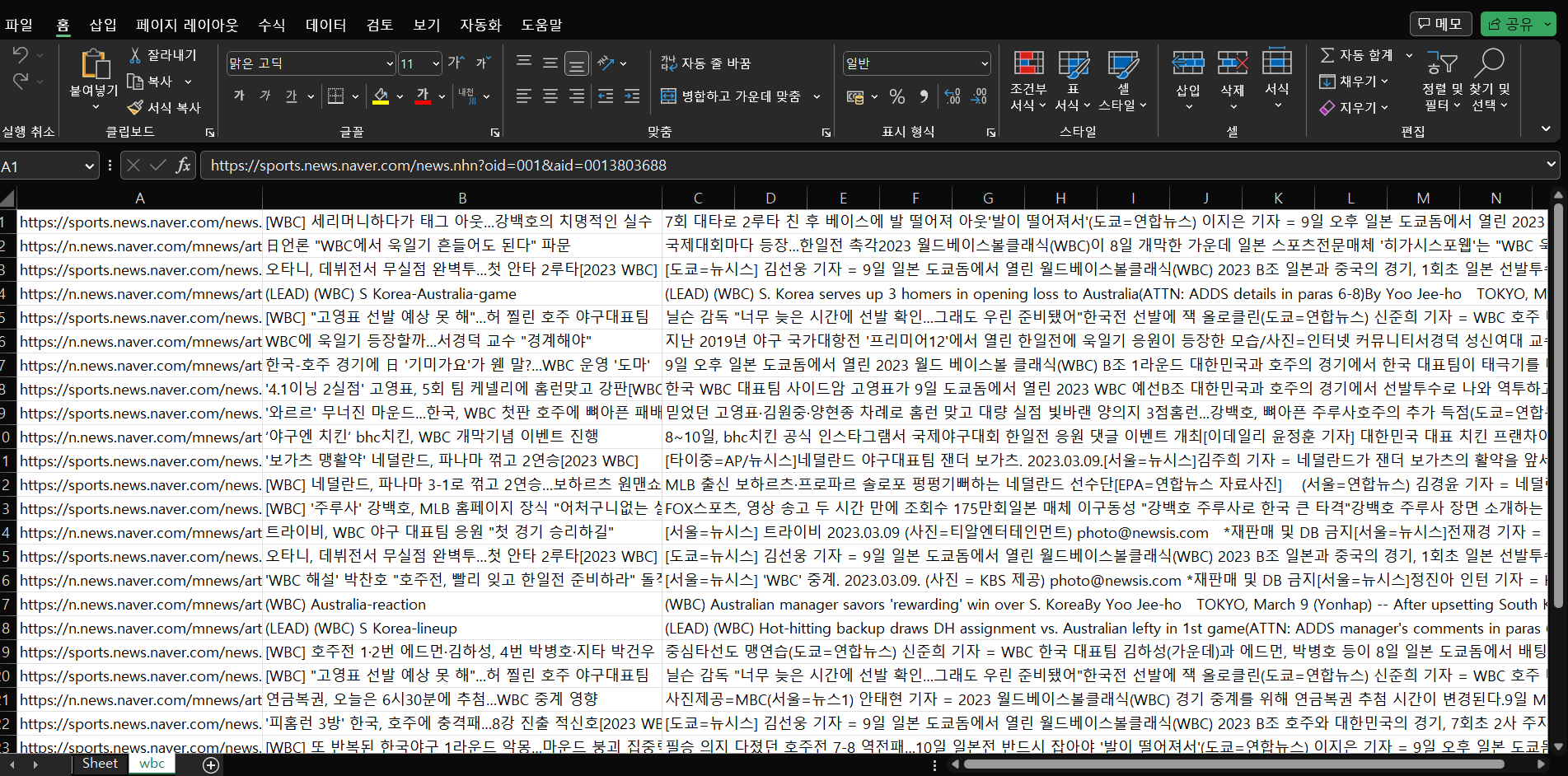Click the 메모 (Comments) button
The width and height of the screenshot is (1568, 776).
point(1440,24)
